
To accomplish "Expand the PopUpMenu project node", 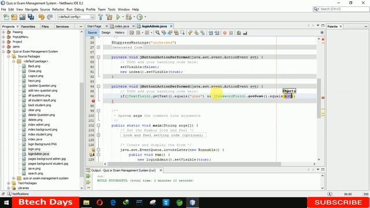I will point(3,37).
